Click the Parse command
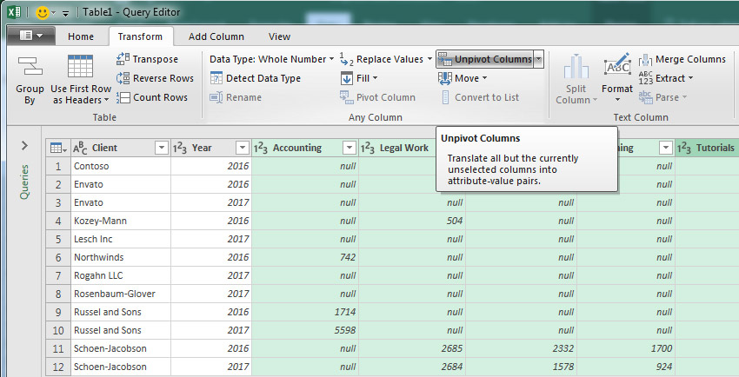739x377 pixels. point(662,97)
